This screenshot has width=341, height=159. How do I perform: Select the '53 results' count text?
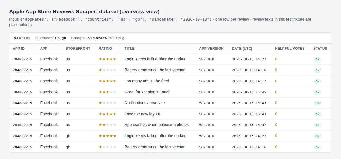click(22, 38)
